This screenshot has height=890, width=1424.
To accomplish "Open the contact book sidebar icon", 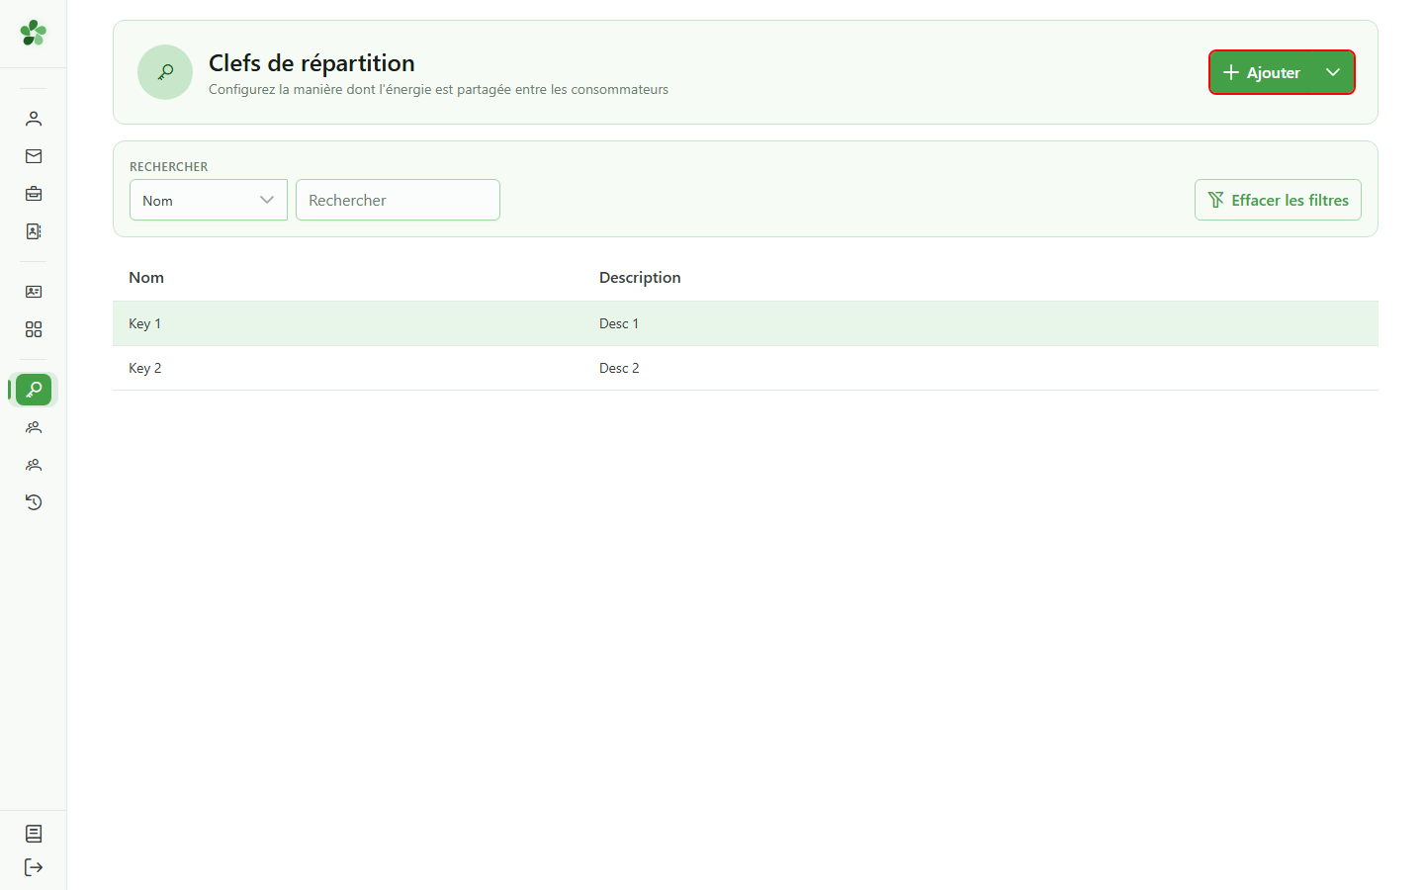I will coord(34,231).
